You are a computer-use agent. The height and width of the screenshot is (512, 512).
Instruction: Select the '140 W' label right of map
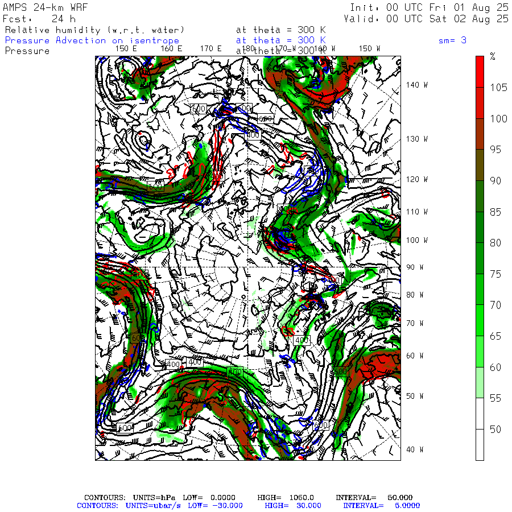pyautogui.click(x=416, y=85)
